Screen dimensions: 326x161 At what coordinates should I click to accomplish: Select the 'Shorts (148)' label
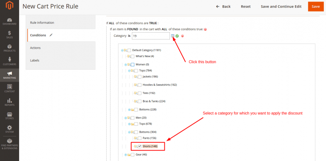coord(150,146)
